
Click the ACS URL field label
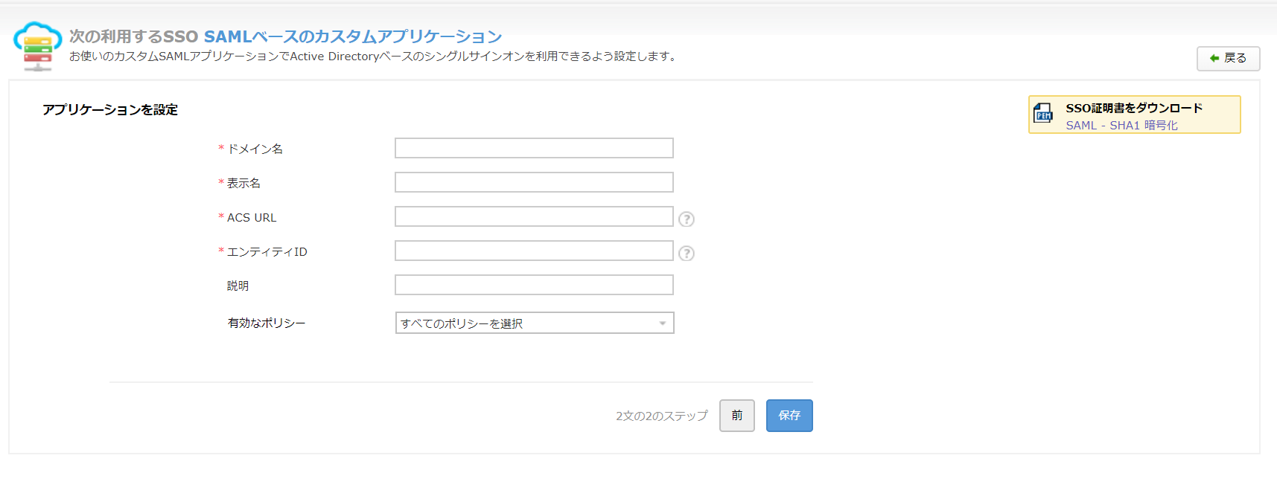click(252, 218)
